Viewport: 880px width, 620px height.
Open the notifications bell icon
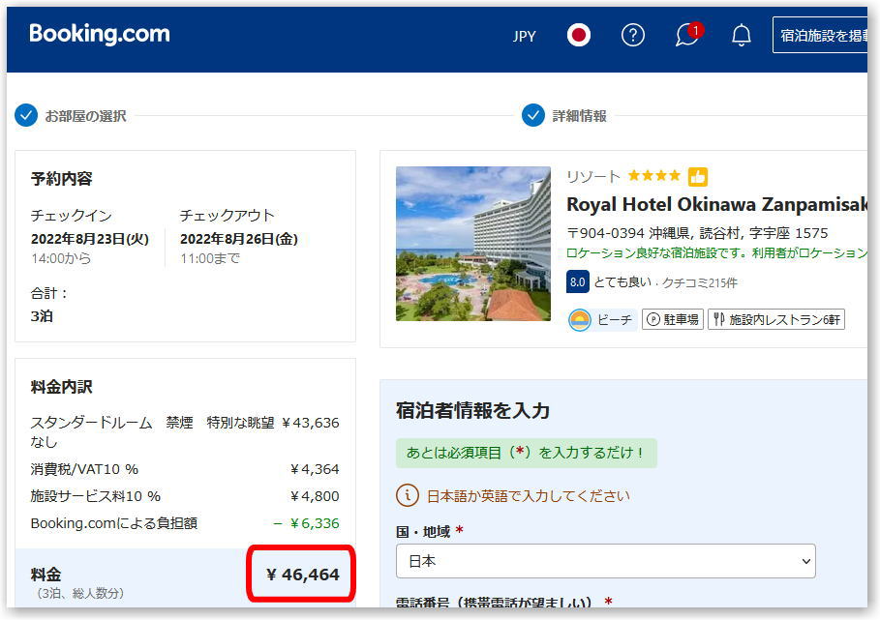pos(742,36)
